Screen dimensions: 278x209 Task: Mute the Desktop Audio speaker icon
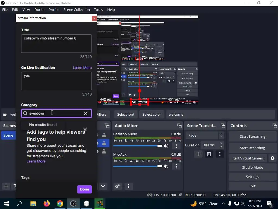tap(166, 146)
